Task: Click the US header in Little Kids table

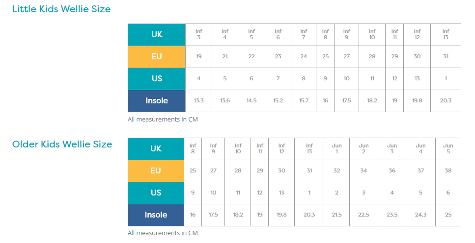Action: coord(157,78)
